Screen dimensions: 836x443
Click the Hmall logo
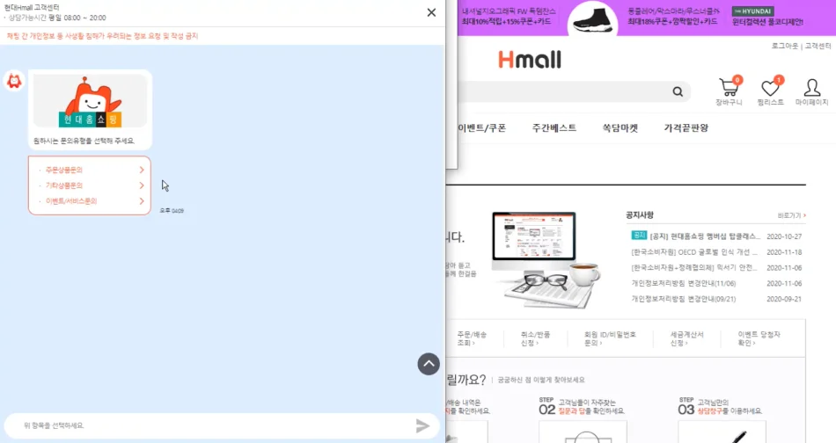click(530, 59)
